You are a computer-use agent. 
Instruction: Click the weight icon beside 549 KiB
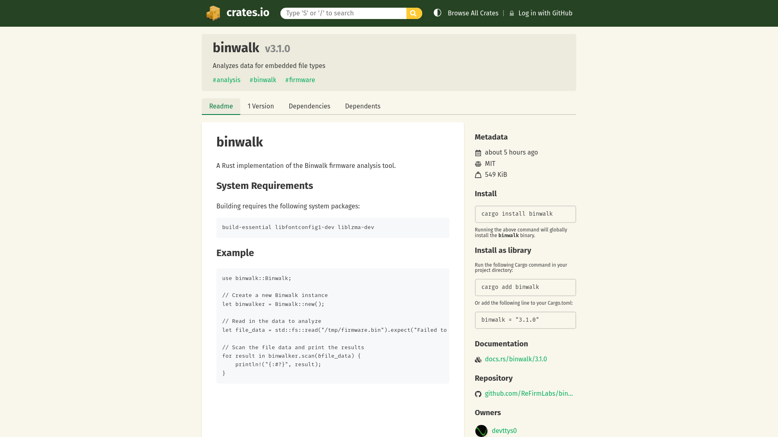pyautogui.click(x=478, y=175)
